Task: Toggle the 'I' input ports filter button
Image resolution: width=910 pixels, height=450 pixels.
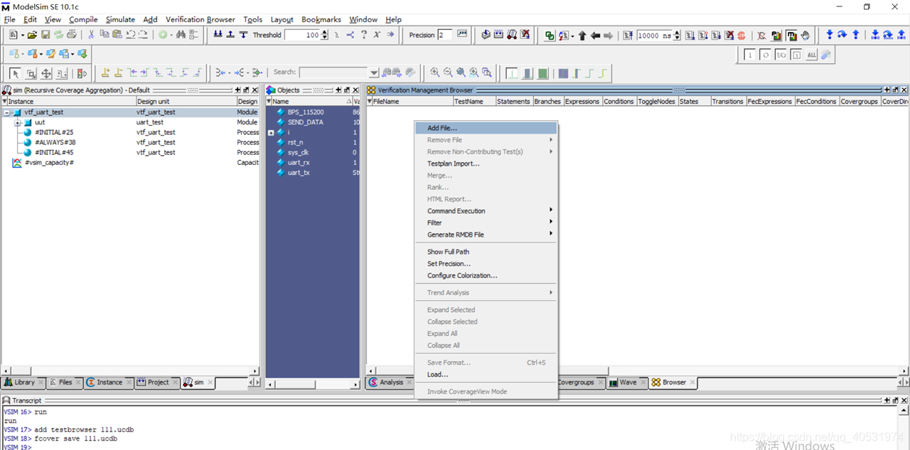Action: 750,55
